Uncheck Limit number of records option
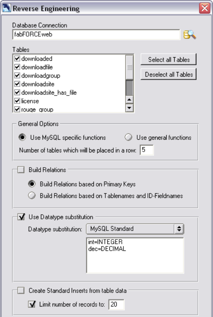Image resolution: width=213 pixels, height=317 pixels. 32,304
